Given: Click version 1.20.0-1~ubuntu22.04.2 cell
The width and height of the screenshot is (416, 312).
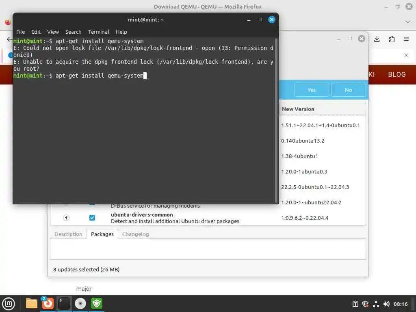Looking at the screenshot, I should (x=311, y=202).
